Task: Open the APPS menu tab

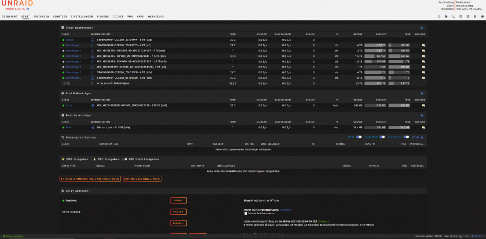Action: coord(140,17)
